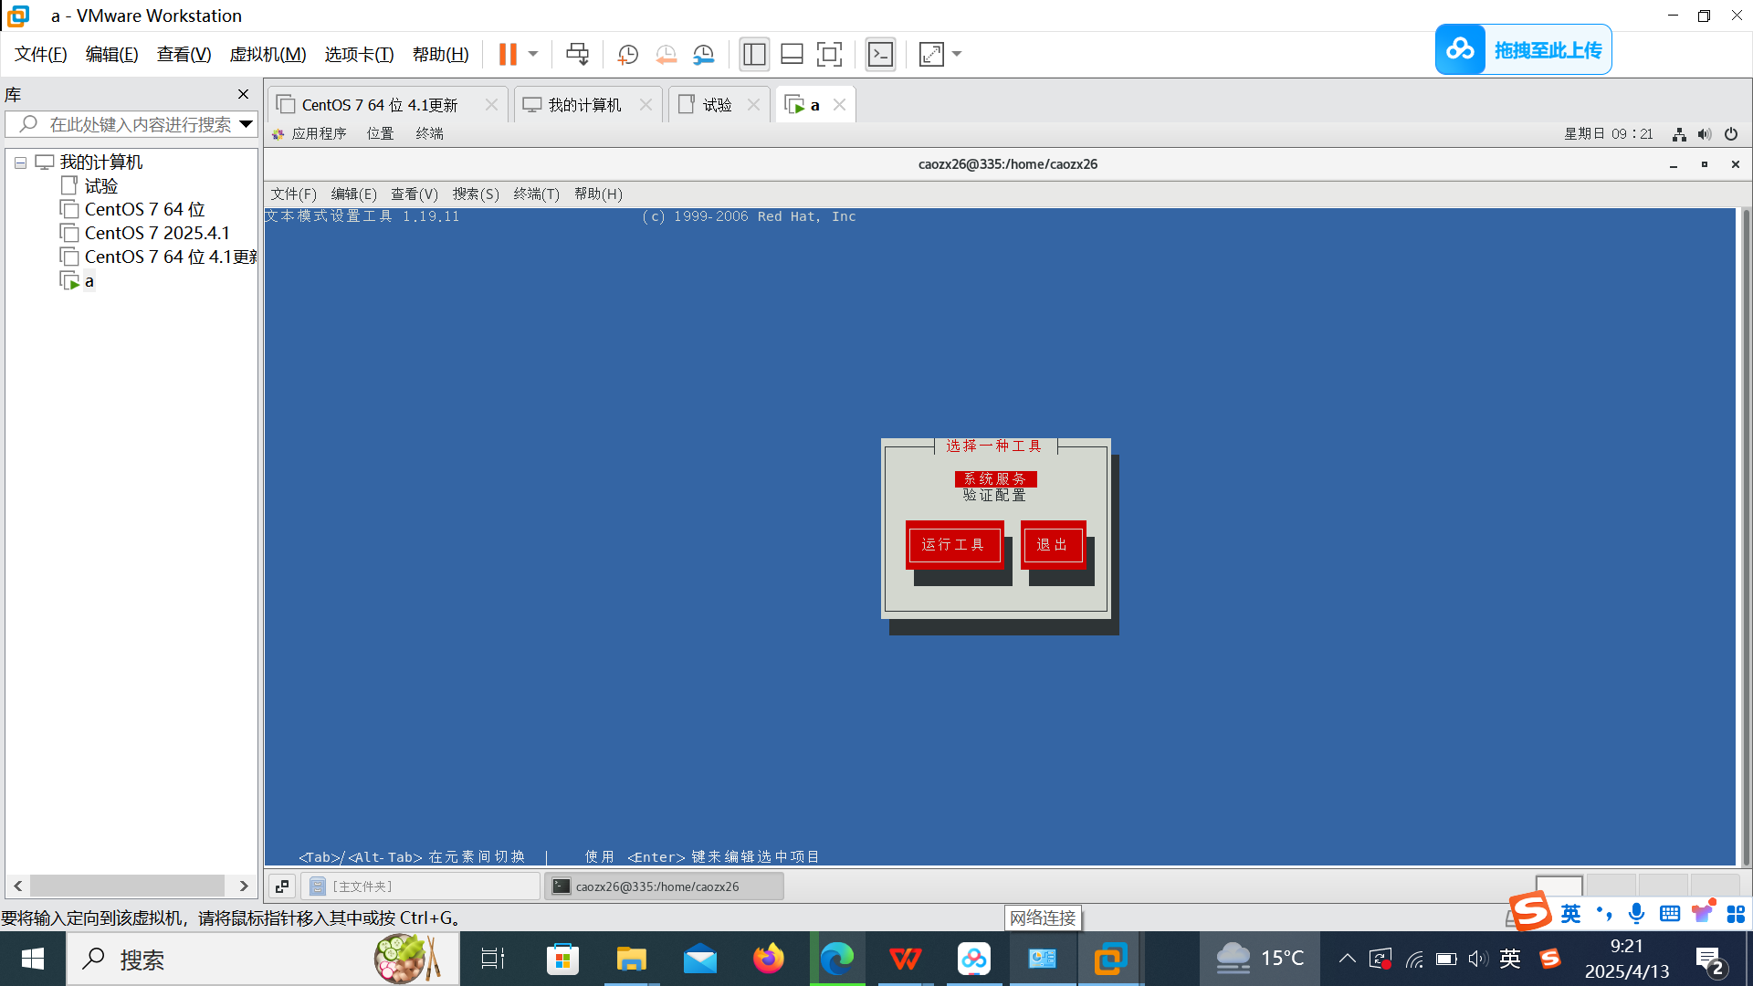The width and height of the screenshot is (1753, 986).
Task: Enter full screen mode
Action: (829, 54)
